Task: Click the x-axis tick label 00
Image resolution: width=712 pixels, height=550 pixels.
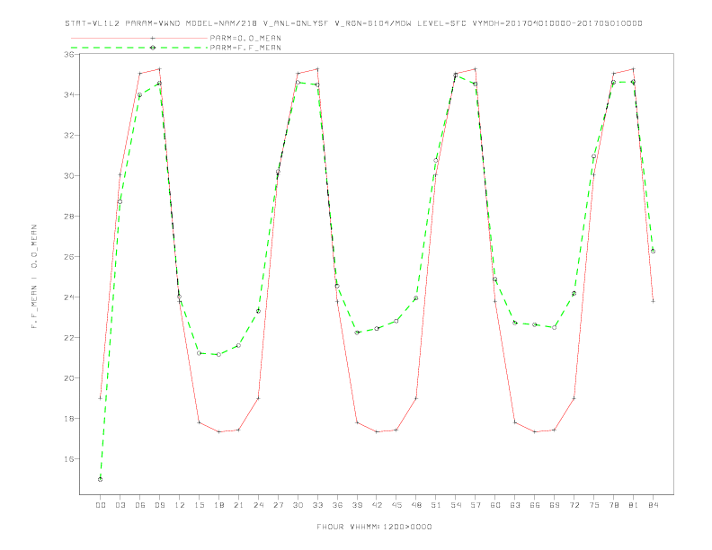Action: [x=101, y=505]
